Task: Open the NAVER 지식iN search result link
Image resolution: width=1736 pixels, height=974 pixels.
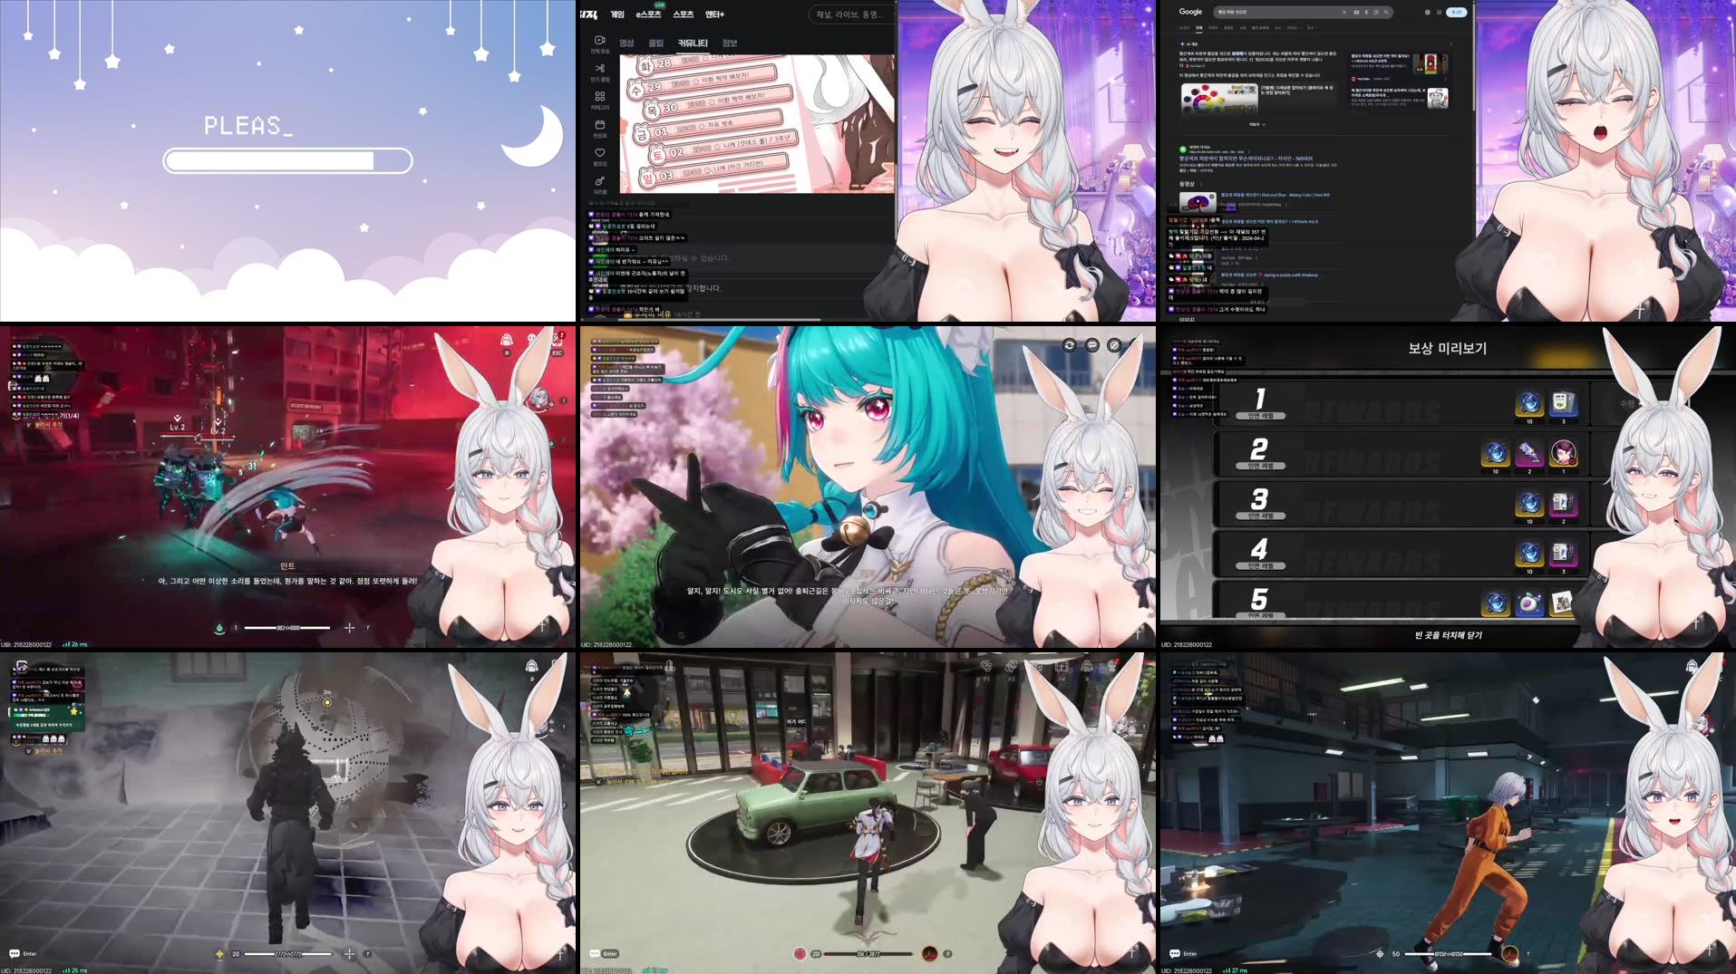Action: point(1246,159)
